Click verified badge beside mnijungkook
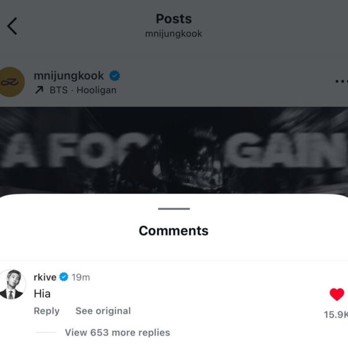The width and height of the screenshot is (348, 348). (x=115, y=76)
